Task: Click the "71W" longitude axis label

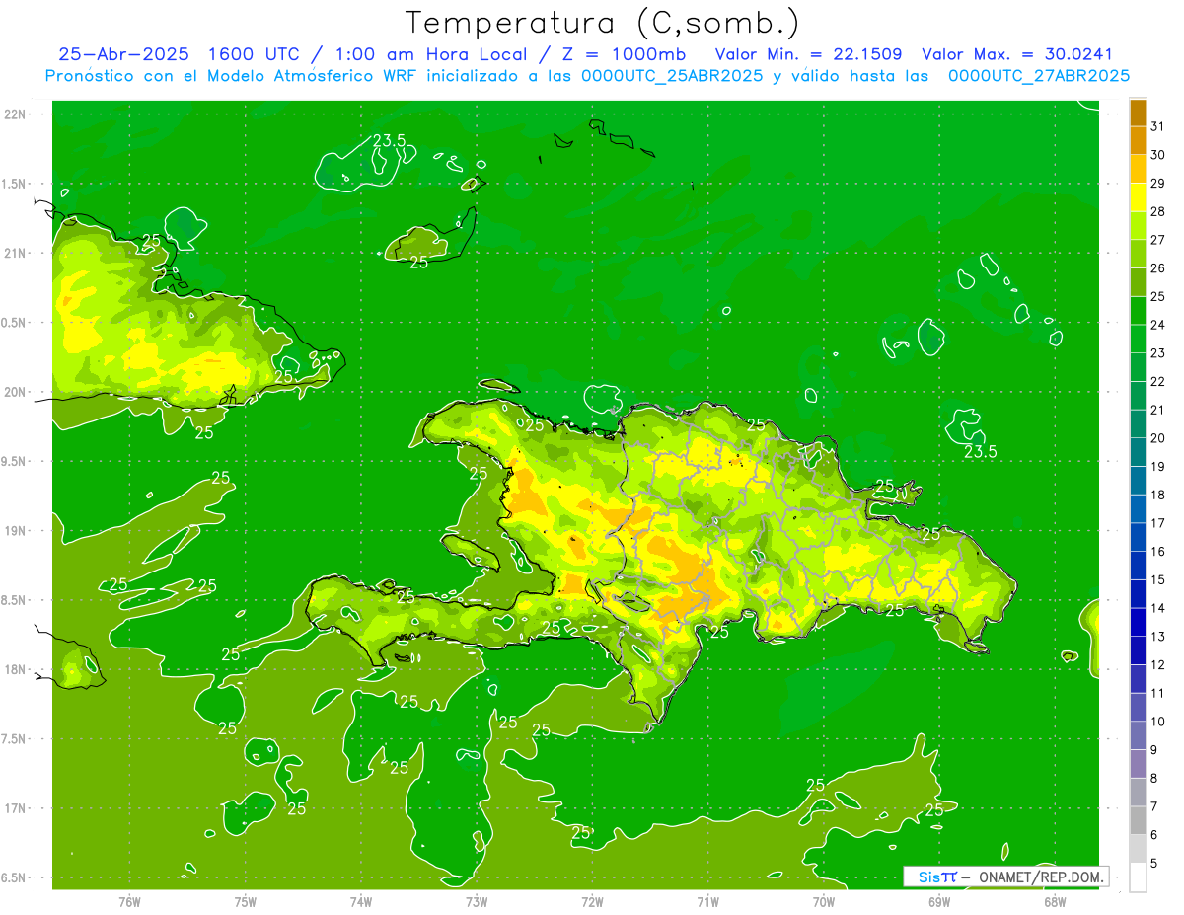Action: (707, 901)
